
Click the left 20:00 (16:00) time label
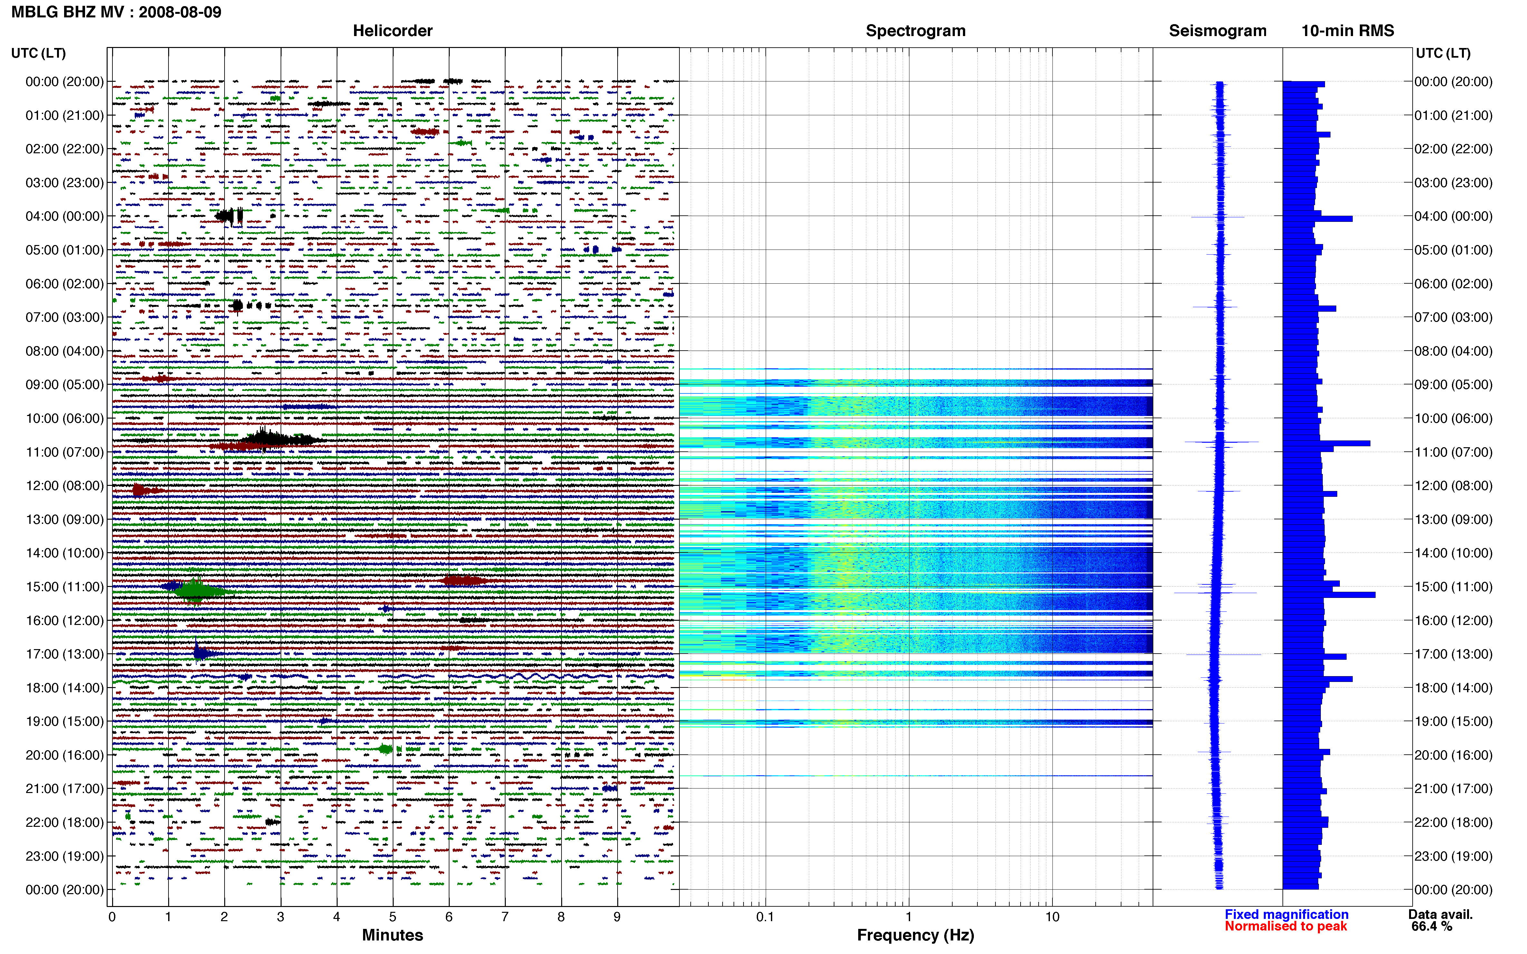click(x=64, y=755)
